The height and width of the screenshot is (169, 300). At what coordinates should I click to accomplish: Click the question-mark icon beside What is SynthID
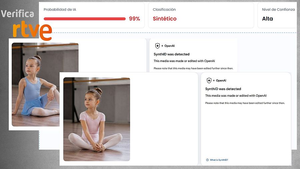(207, 160)
